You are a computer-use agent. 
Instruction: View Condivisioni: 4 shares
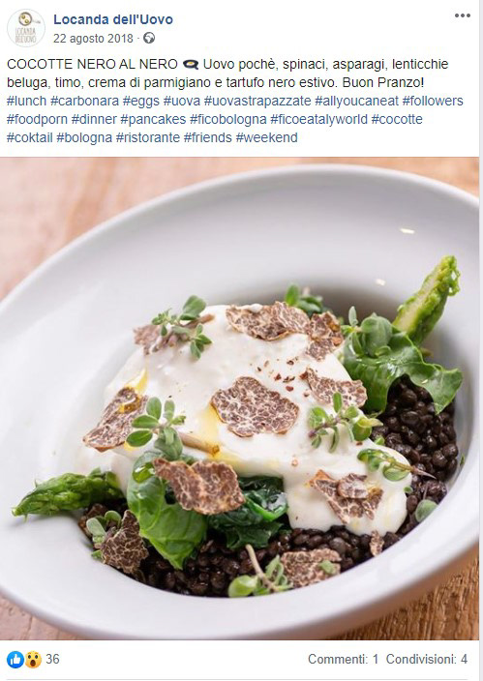coord(427,660)
